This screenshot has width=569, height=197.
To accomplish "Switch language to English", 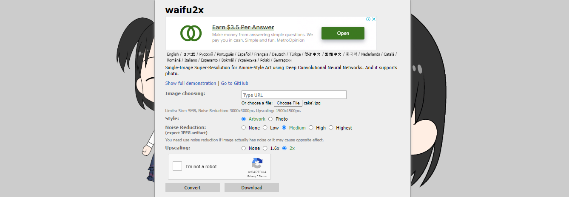I will click(173, 54).
